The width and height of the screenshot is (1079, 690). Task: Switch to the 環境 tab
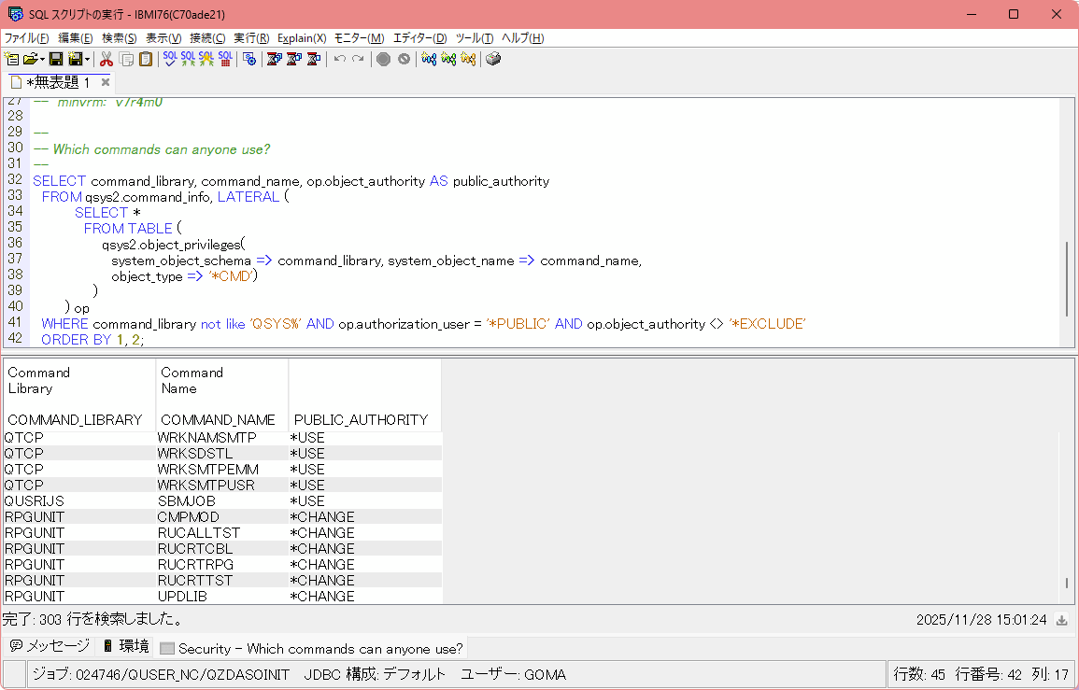tap(126, 647)
